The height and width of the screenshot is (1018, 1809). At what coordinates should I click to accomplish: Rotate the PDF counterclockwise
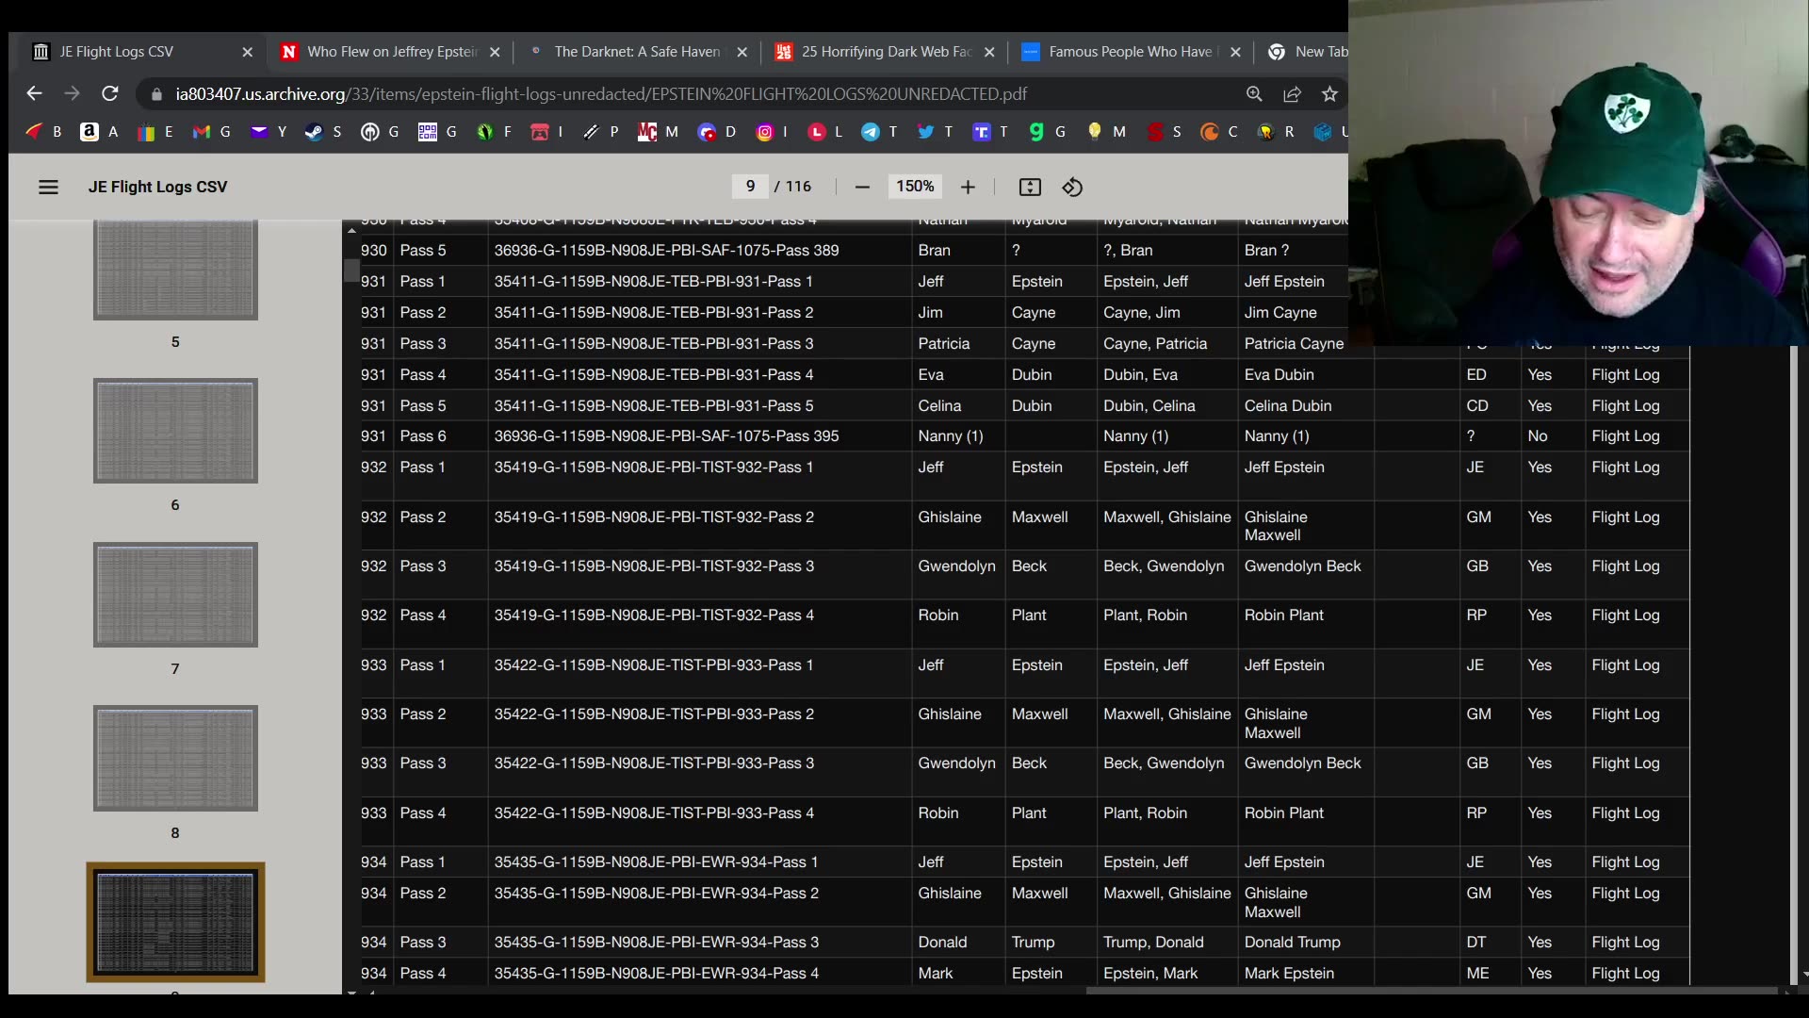click(1072, 187)
